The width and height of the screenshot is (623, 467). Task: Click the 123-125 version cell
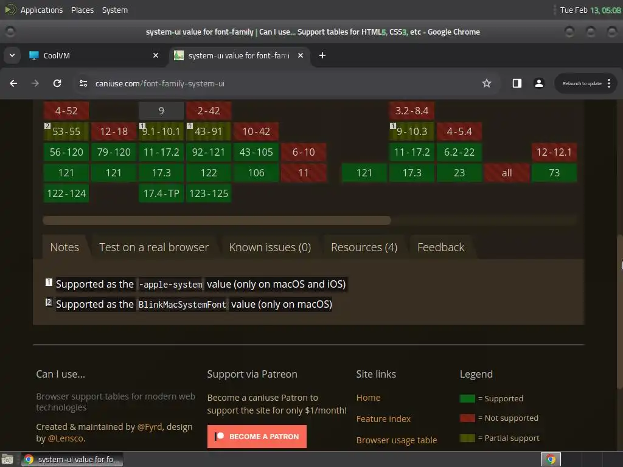click(209, 193)
